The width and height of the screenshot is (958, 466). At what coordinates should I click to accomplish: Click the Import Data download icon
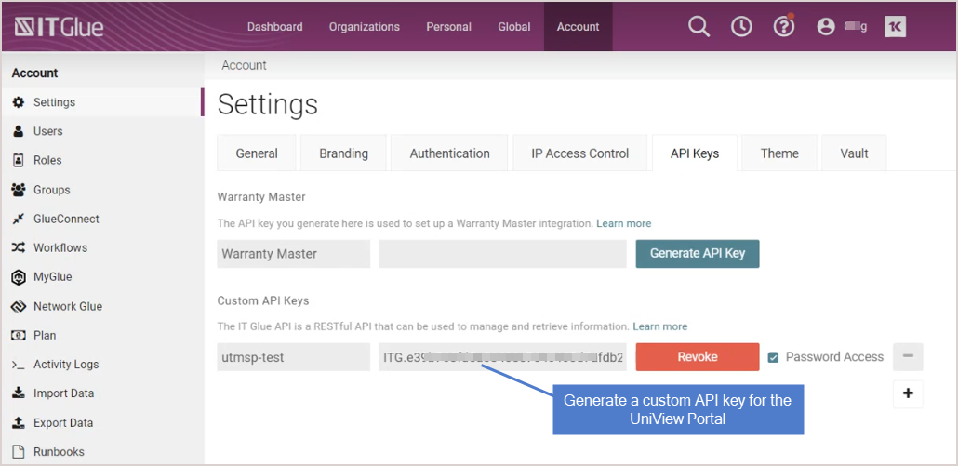[19, 393]
